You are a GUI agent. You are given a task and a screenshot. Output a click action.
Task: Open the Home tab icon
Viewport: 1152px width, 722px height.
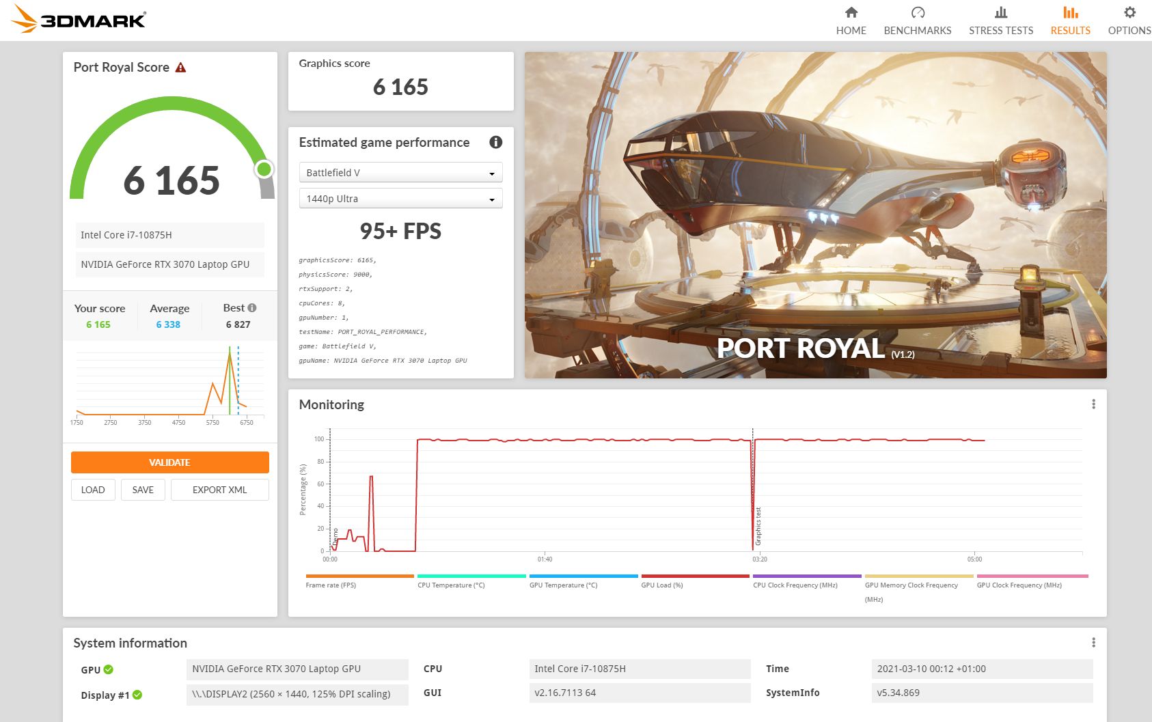coord(851,12)
